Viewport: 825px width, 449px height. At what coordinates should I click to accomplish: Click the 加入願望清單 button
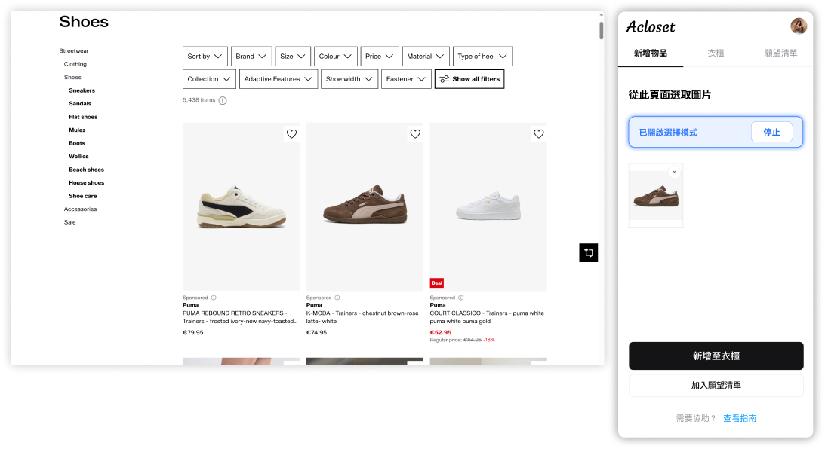coord(716,386)
